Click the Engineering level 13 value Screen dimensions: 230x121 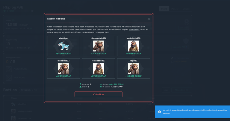click(8, 44)
